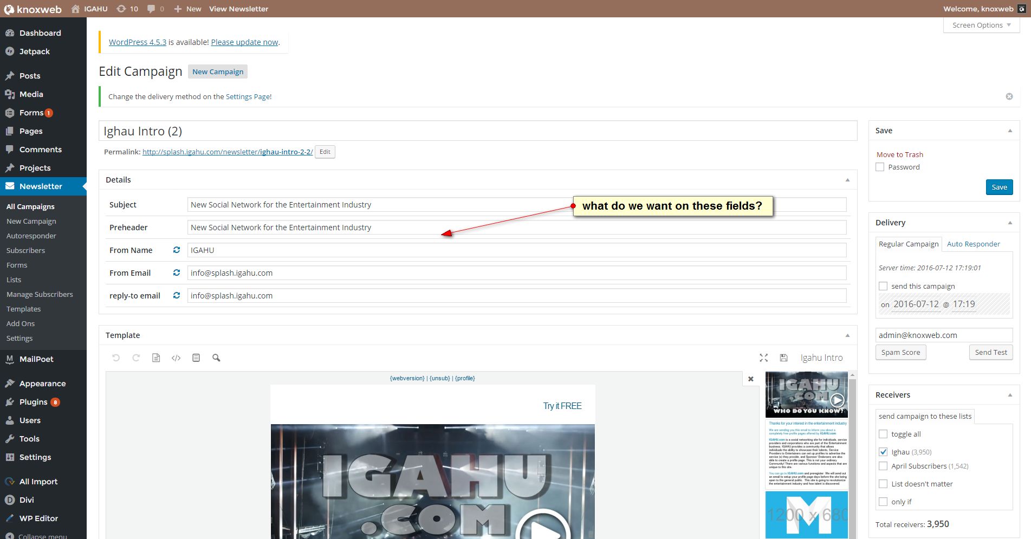Open Appearance in the sidebar
The width and height of the screenshot is (1031, 539).
tap(43, 384)
